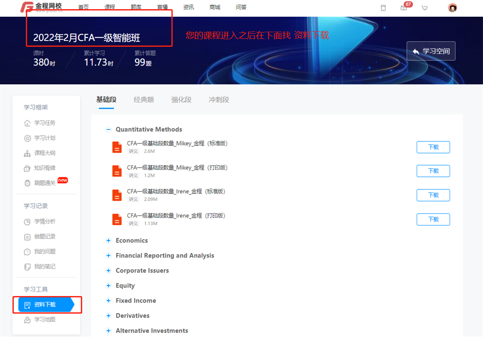Expand the Equity section
The height and width of the screenshot is (337, 483).
[108, 286]
